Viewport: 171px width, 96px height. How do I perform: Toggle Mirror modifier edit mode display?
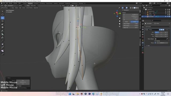[160, 30]
